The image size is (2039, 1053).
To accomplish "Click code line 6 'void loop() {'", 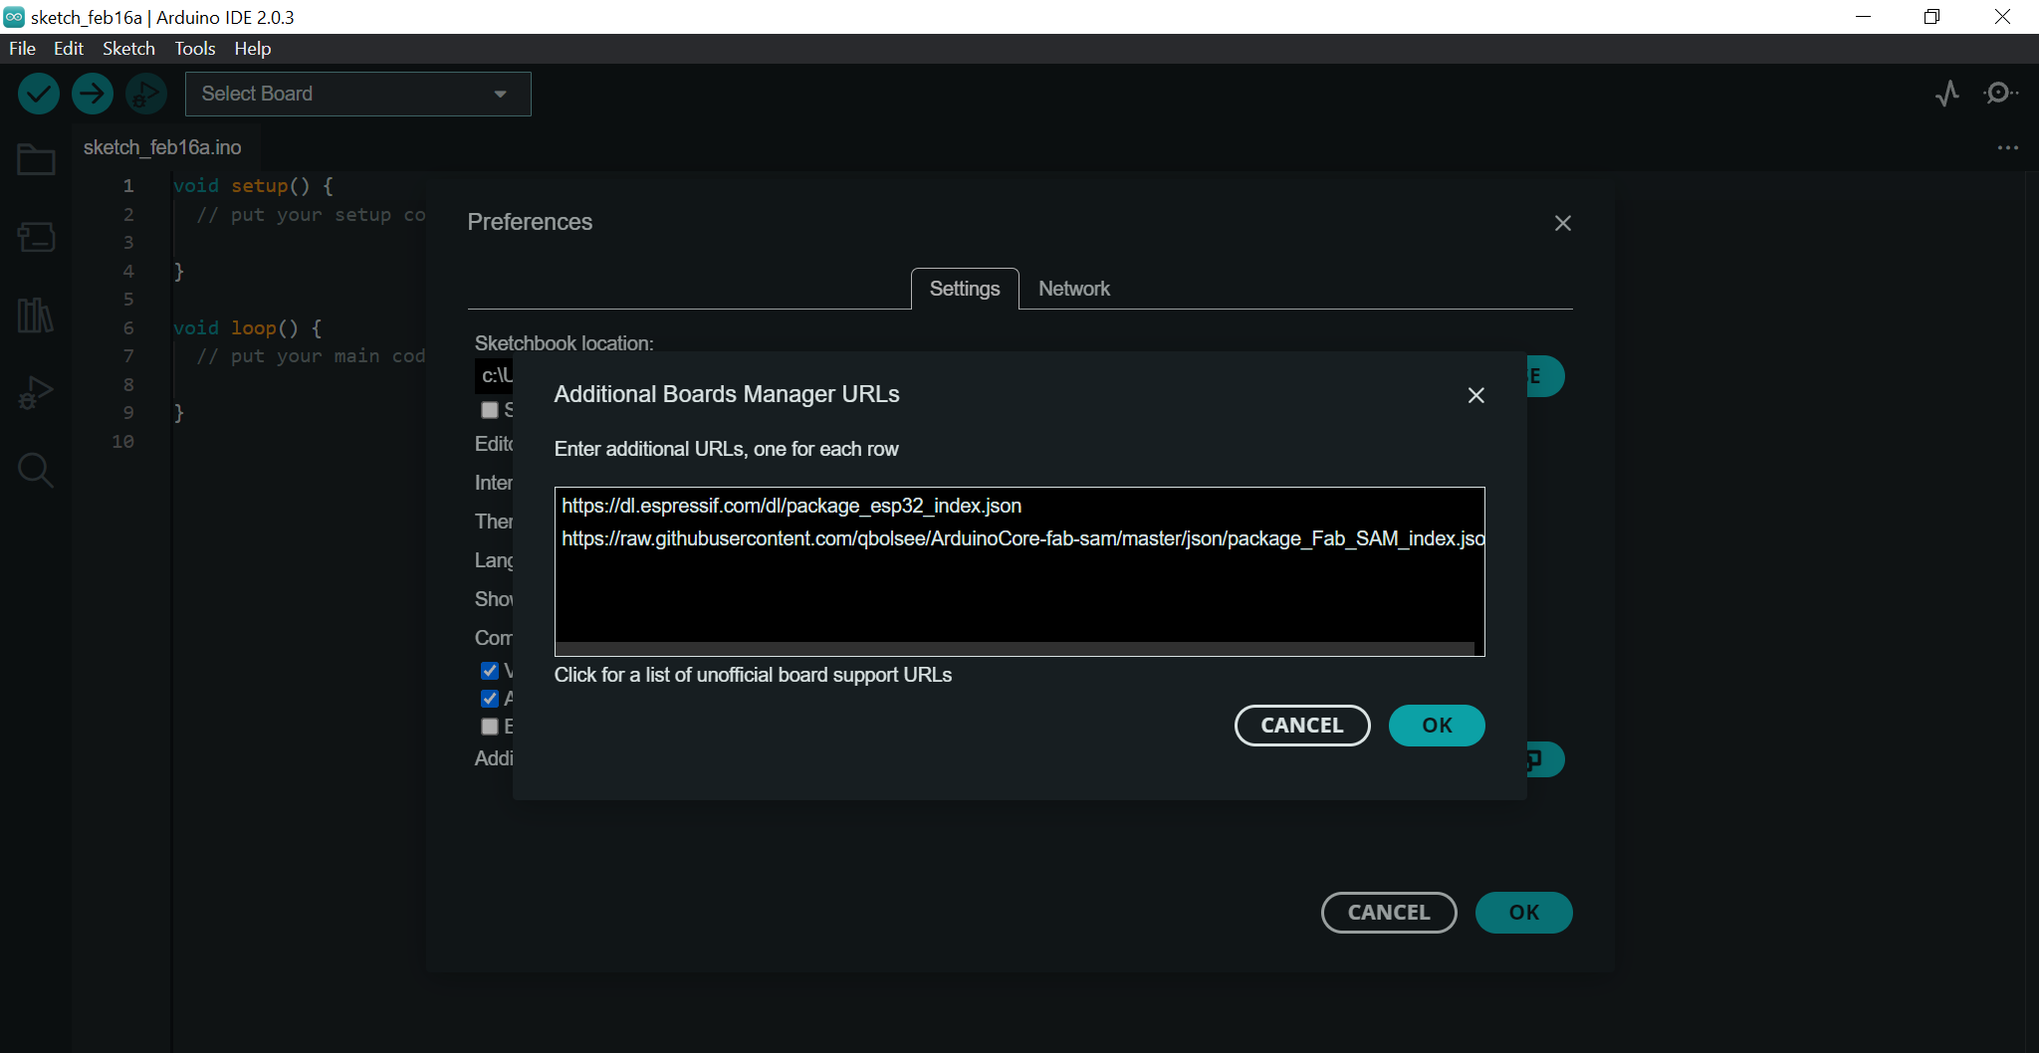I will click(x=247, y=327).
